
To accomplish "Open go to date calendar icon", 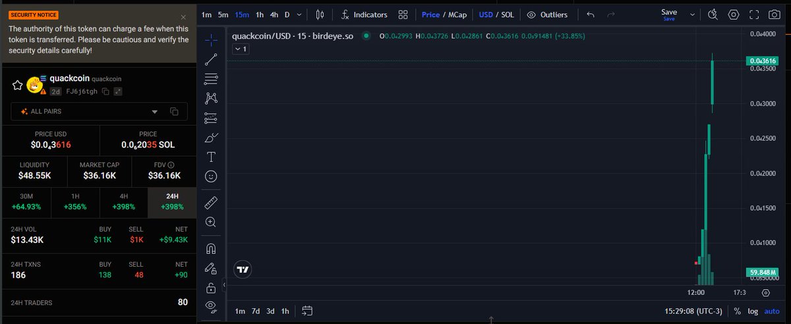I will [307, 311].
